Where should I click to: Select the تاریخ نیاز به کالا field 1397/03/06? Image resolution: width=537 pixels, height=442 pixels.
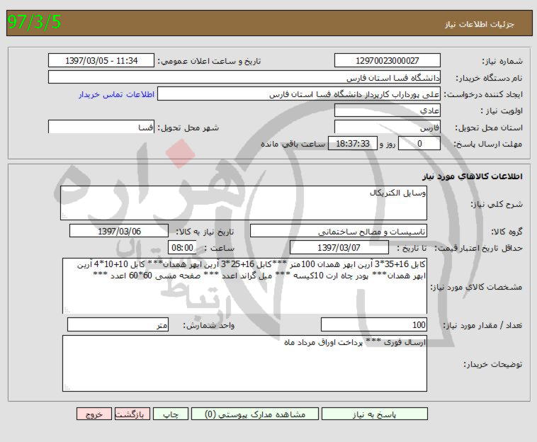click(x=119, y=232)
